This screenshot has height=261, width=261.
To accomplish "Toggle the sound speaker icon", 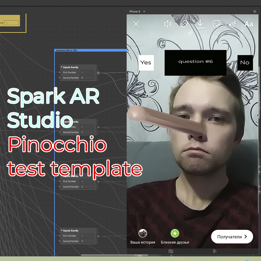I will tap(168, 24).
